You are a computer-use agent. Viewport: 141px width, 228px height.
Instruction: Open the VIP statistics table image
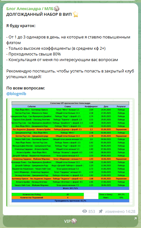point(70,152)
